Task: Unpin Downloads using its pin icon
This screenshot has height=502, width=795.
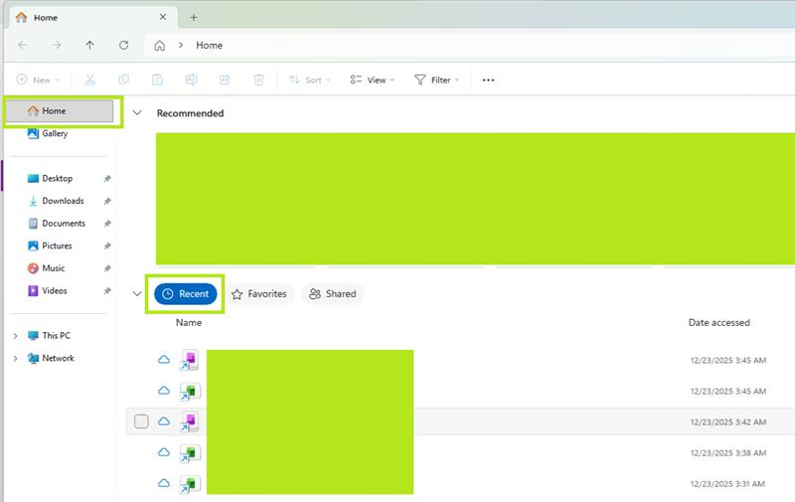Action: (x=107, y=202)
